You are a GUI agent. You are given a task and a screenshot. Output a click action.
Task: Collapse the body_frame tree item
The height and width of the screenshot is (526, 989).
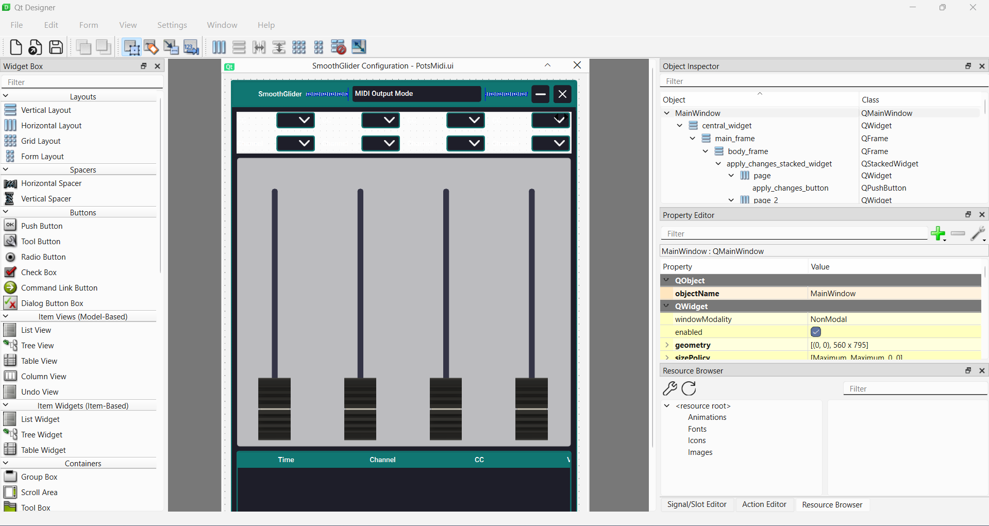pyautogui.click(x=705, y=151)
